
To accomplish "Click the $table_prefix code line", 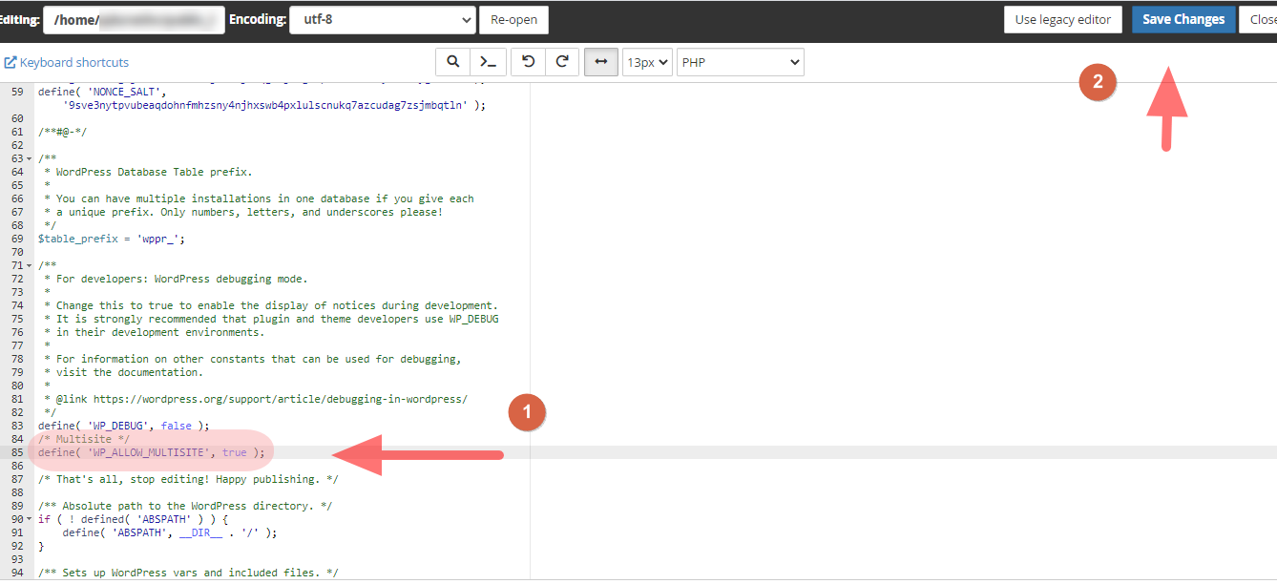I will (111, 239).
